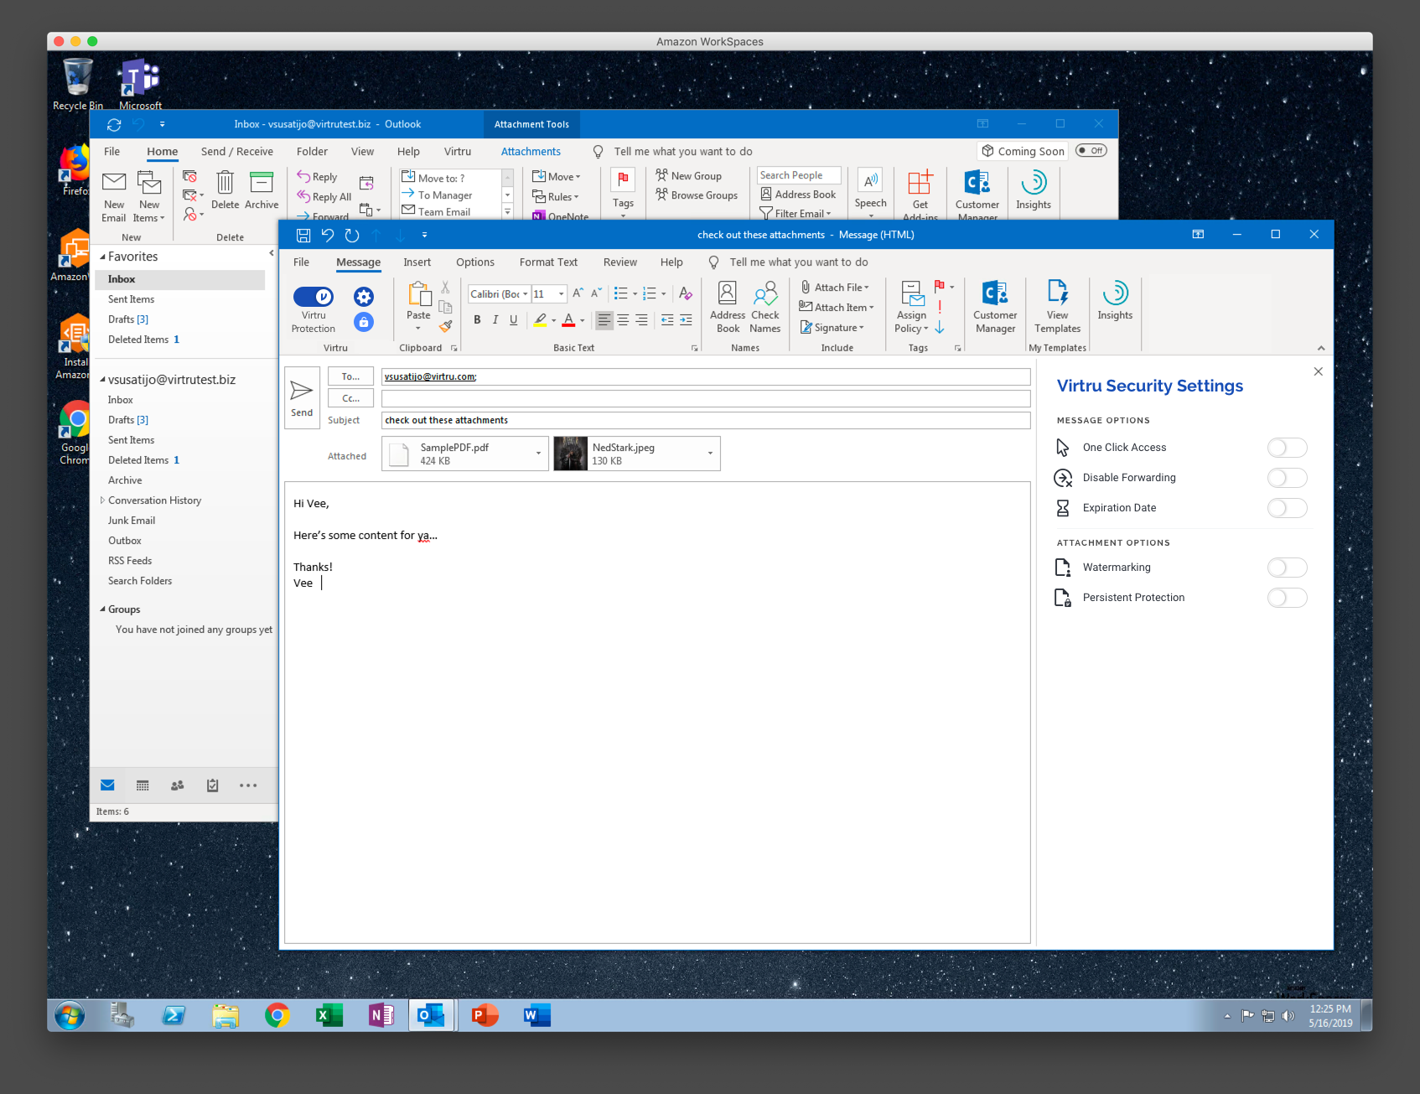Open Excel from the Windows taskbar

tap(329, 1015)
